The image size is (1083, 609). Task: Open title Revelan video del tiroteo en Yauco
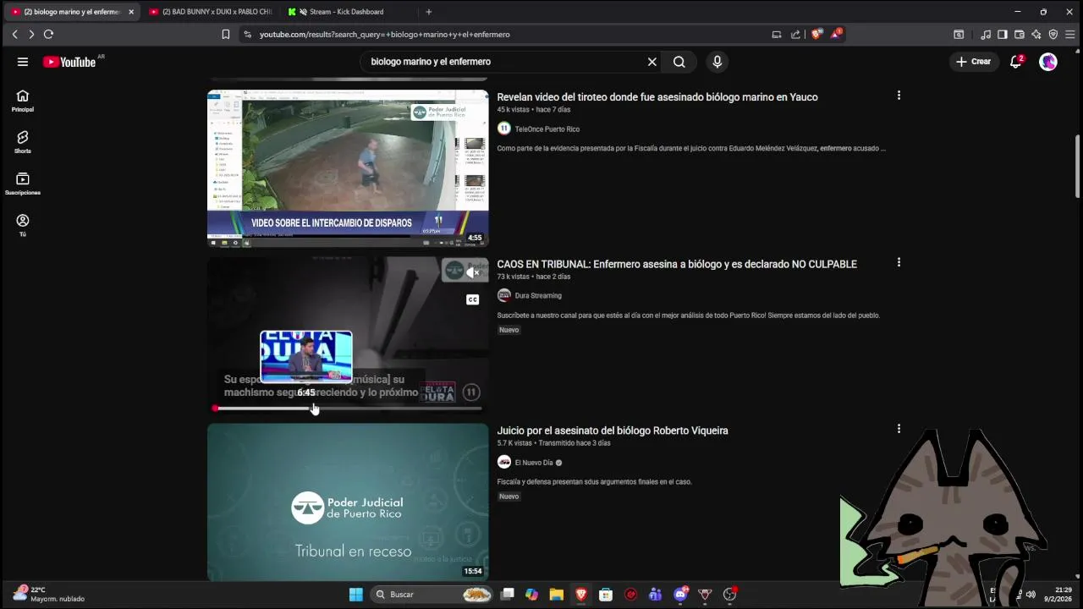[x=657, y=97]
